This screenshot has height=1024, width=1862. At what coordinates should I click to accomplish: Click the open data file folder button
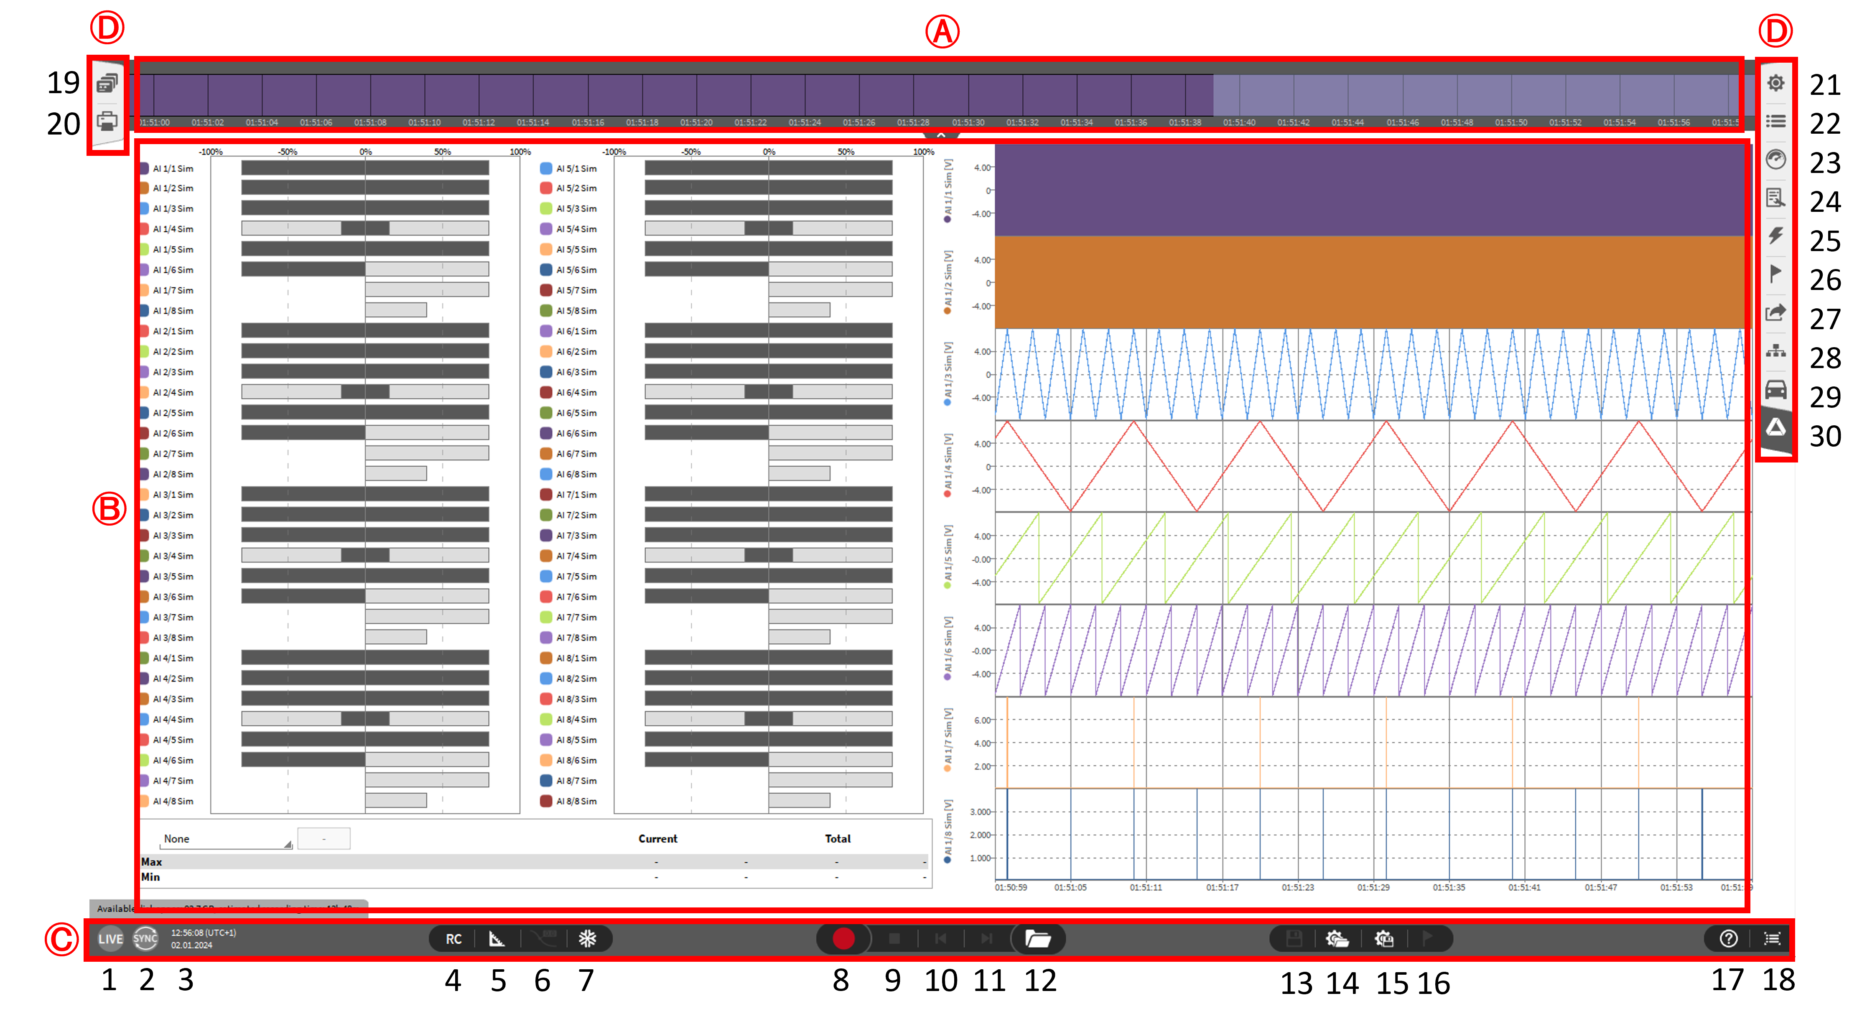tap(1037, 939)
